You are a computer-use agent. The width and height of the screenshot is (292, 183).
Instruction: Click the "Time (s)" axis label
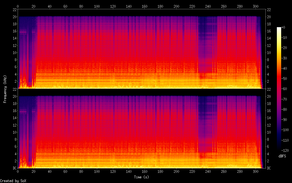click(x=142, y=177)
